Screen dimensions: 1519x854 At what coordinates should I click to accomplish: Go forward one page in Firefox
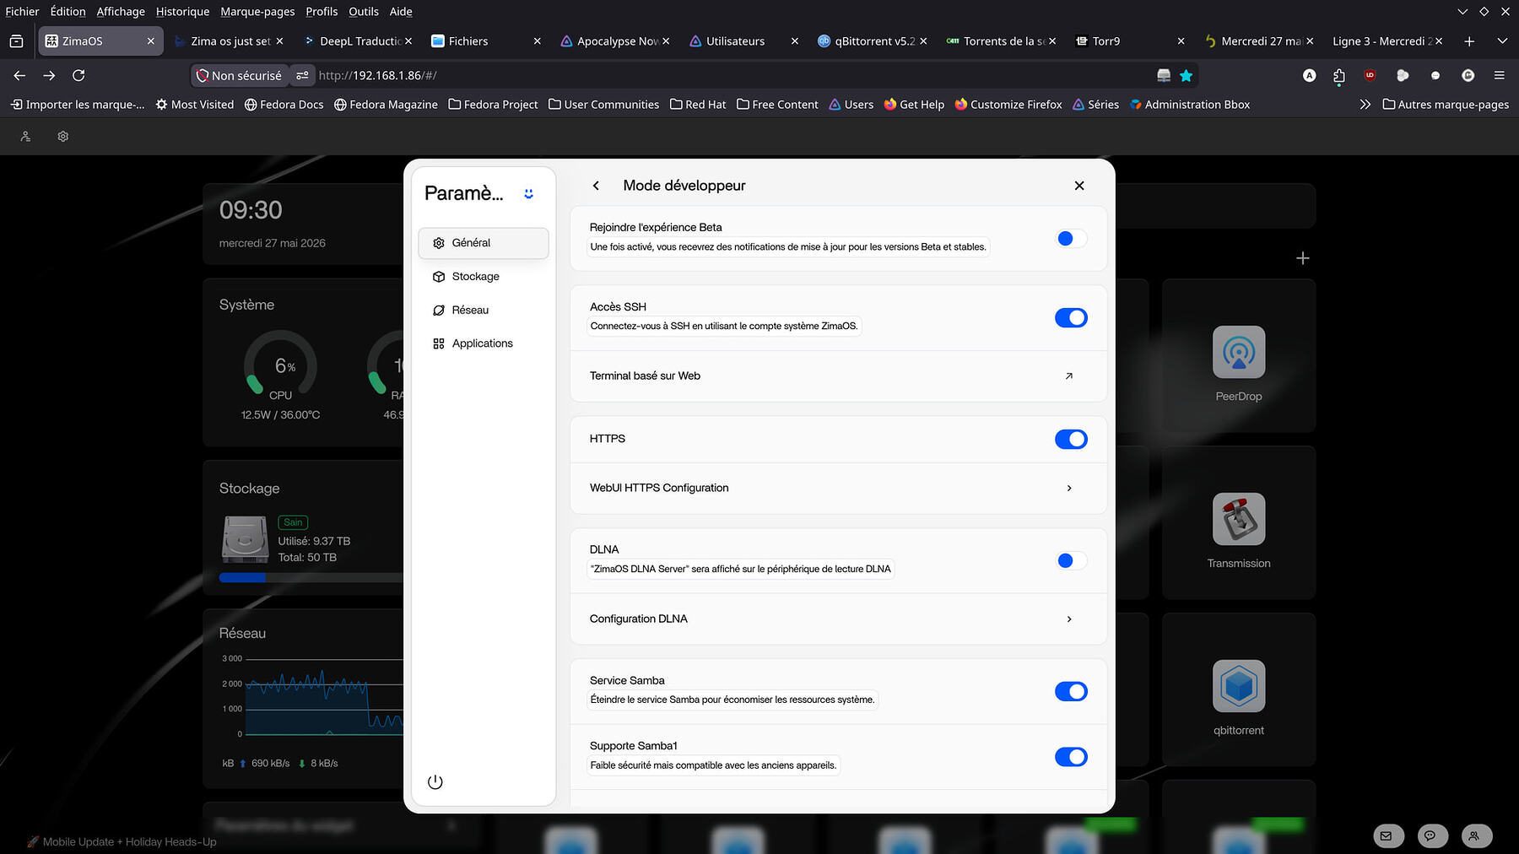tap(49, 75)
